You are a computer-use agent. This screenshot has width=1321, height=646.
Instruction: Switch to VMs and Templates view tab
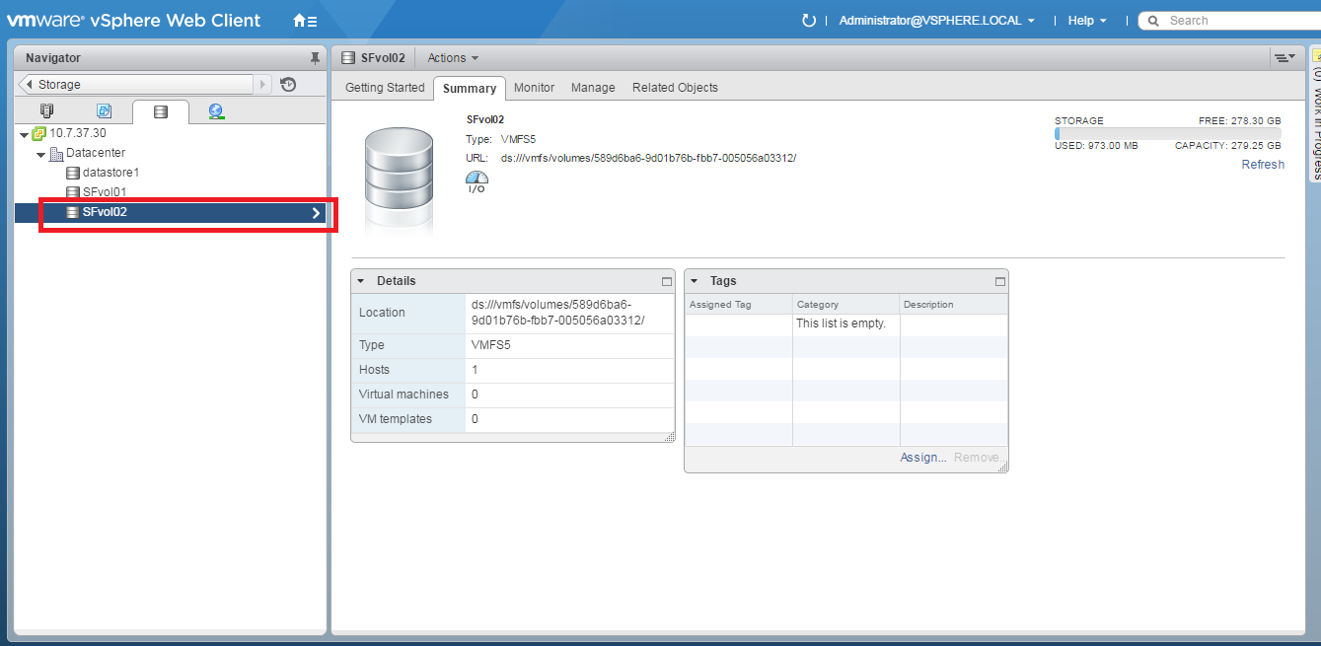click(104, 111)
